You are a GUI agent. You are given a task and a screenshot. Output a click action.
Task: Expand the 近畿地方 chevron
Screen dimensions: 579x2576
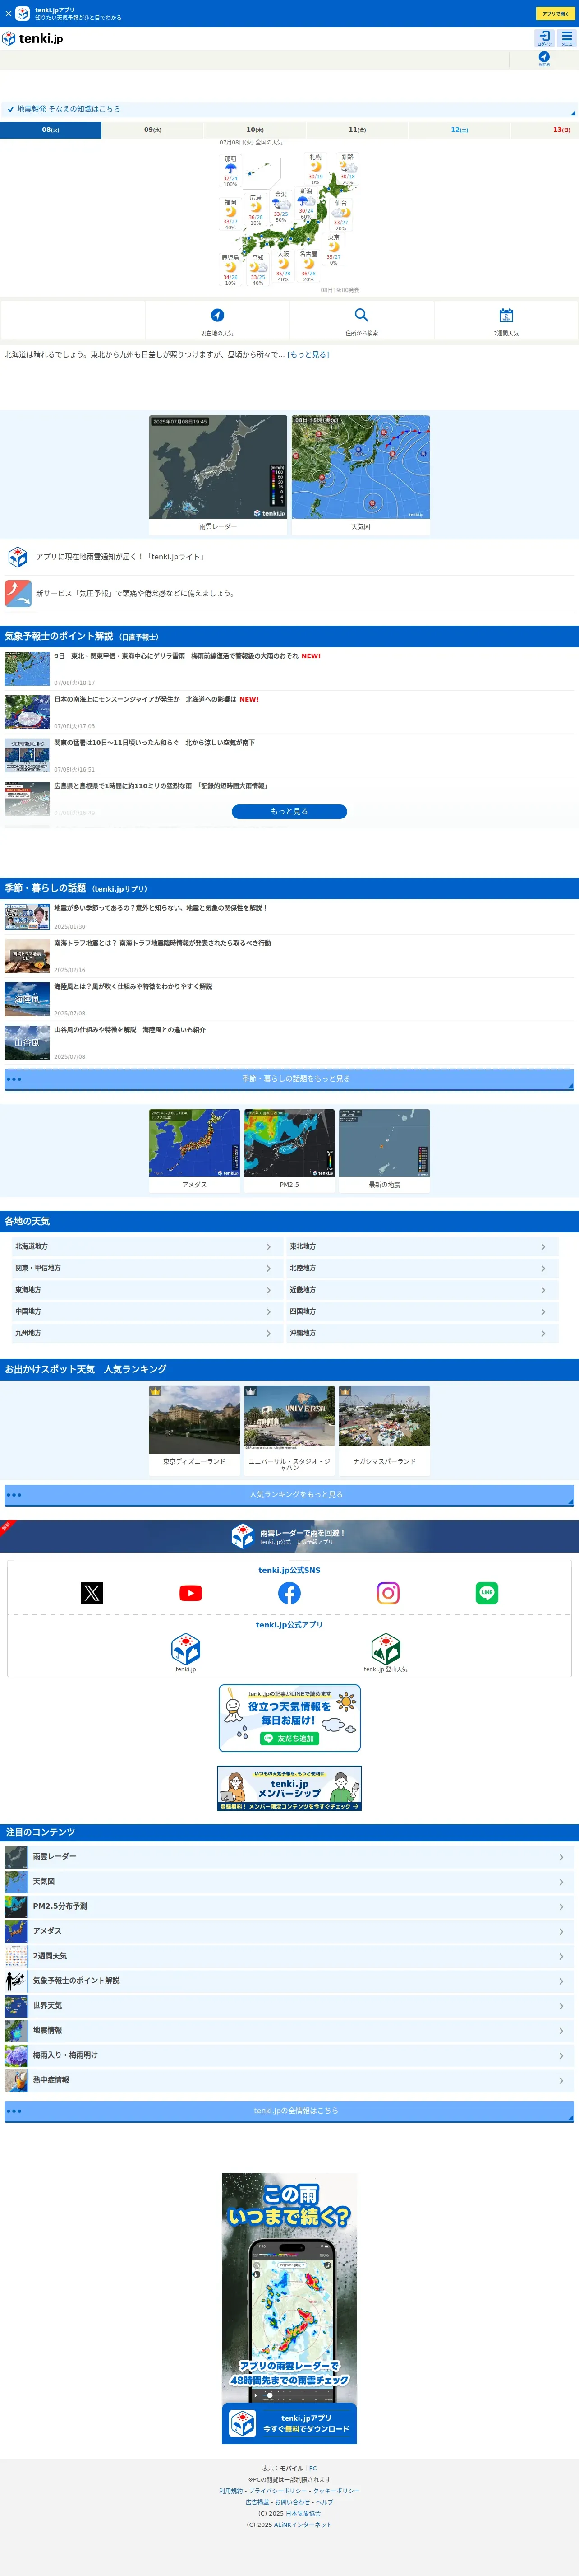click(543, 1290)
